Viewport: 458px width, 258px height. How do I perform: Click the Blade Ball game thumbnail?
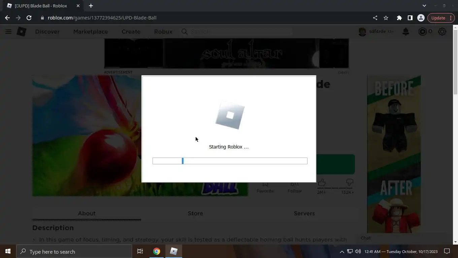87,136
